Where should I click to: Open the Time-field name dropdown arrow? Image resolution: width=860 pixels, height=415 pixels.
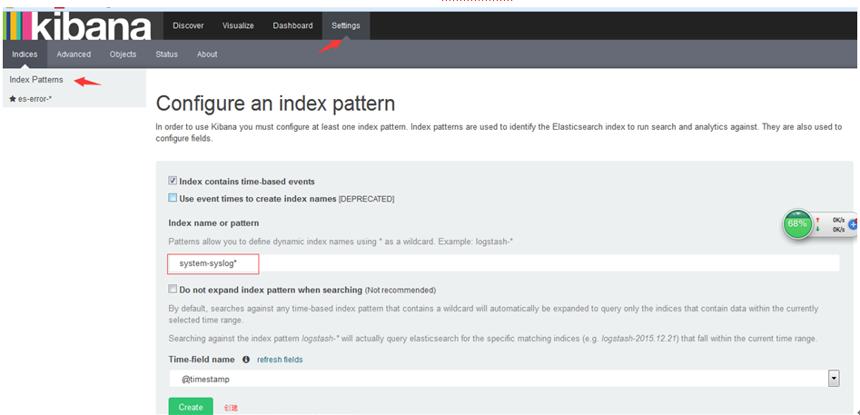click(834, 379)
